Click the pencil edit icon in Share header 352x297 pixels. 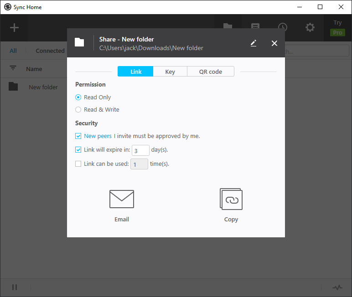point(254,43)
